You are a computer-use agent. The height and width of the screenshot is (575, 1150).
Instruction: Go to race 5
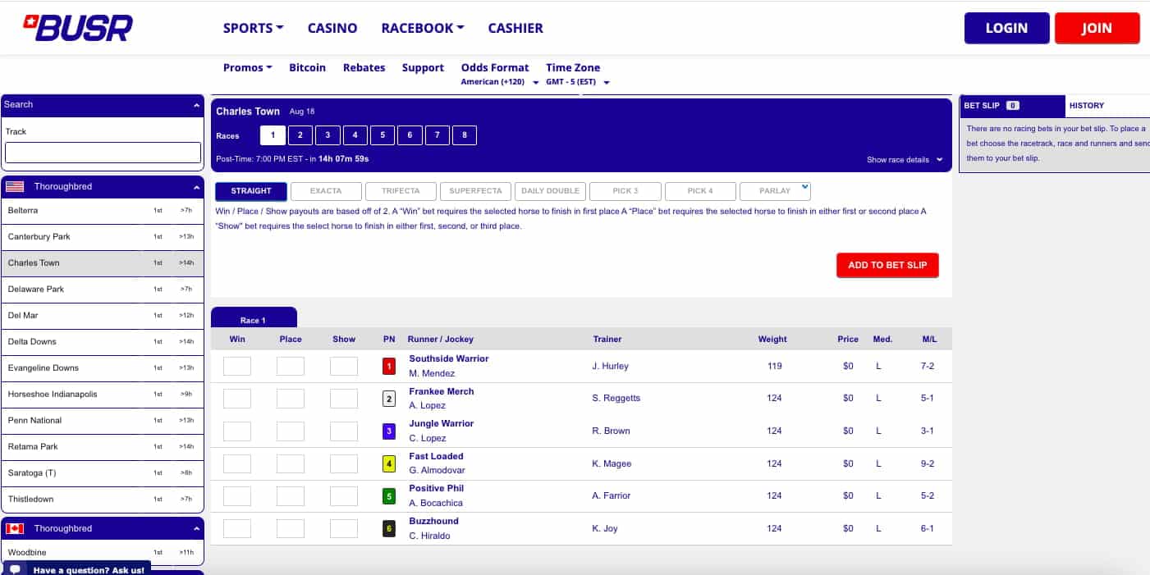tap(383, 135)
